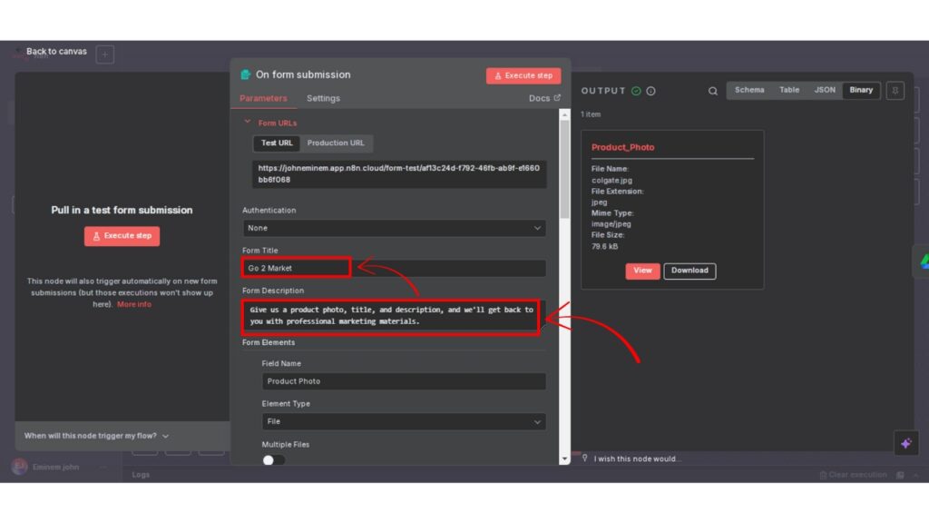
Task: Select the Test URL option
Action: point(277,143)
